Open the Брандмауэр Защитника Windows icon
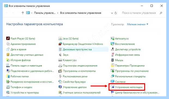 60,44
